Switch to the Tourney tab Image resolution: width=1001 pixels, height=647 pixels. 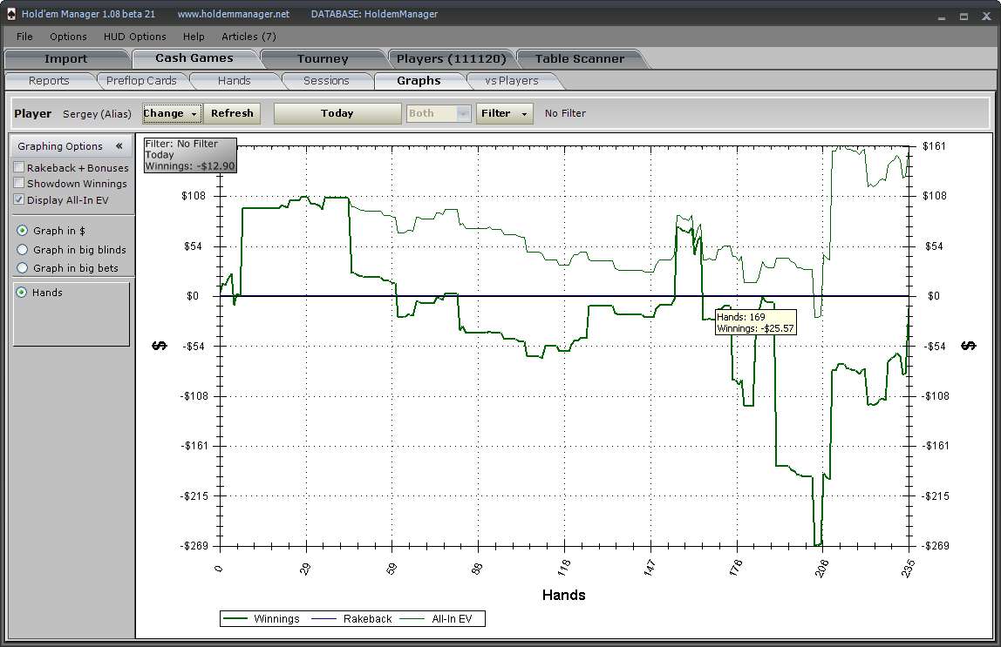pos(323,58)
